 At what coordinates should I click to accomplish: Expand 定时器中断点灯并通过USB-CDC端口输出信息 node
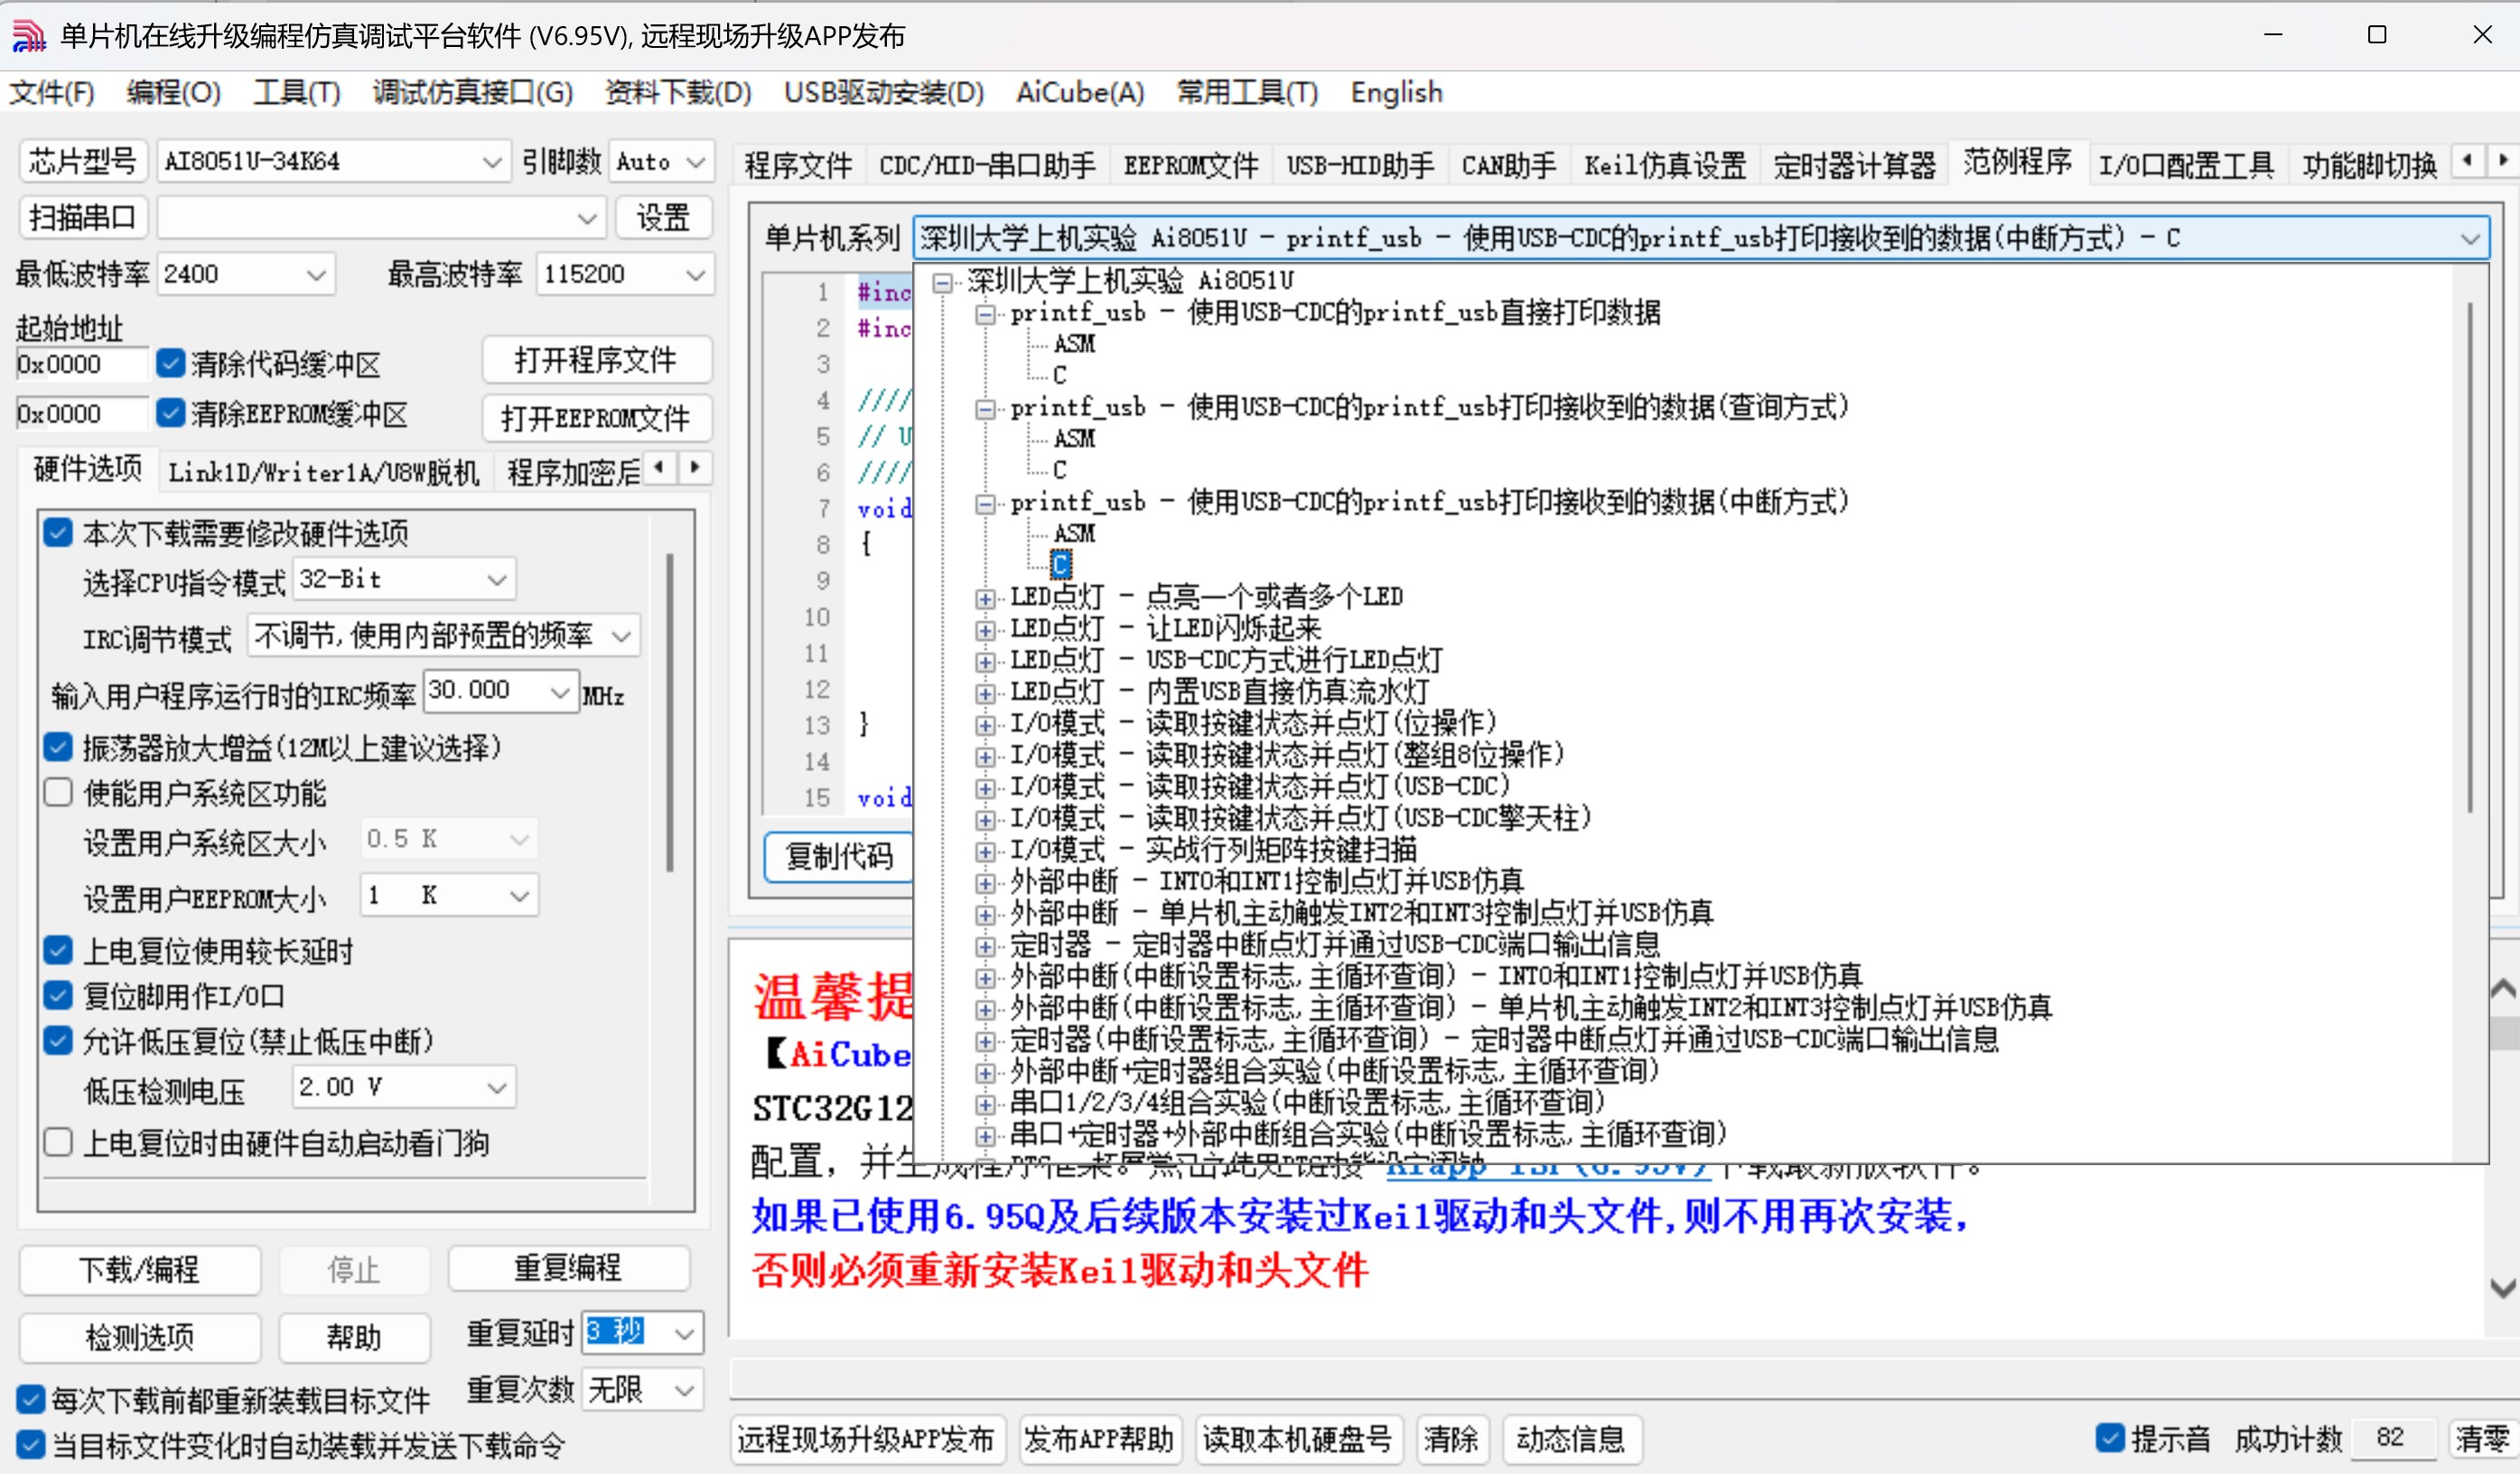(985, 947)
